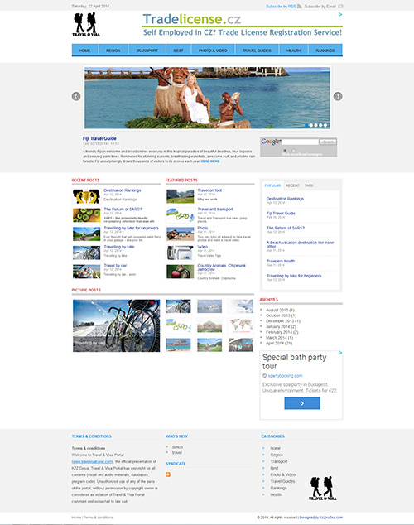Open Photo & Video in footer categories
414x525 pixels.
283,474
